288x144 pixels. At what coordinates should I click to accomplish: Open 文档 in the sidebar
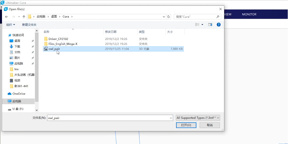[17, 52]
